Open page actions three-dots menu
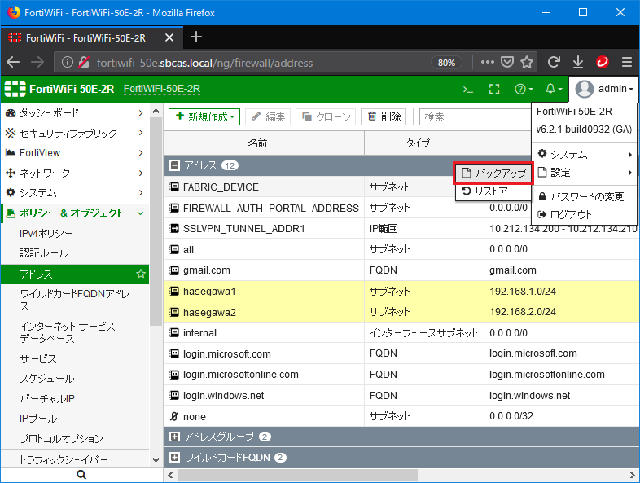 click(488, 62)
